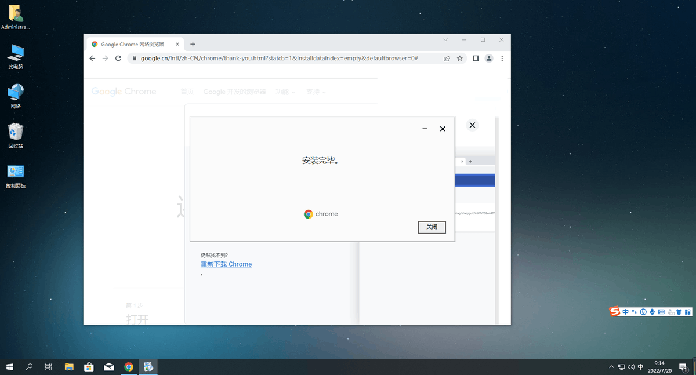The image size is (696, 375).
Task: Open the Chrome profile avatar
Action: click(489, 59)
